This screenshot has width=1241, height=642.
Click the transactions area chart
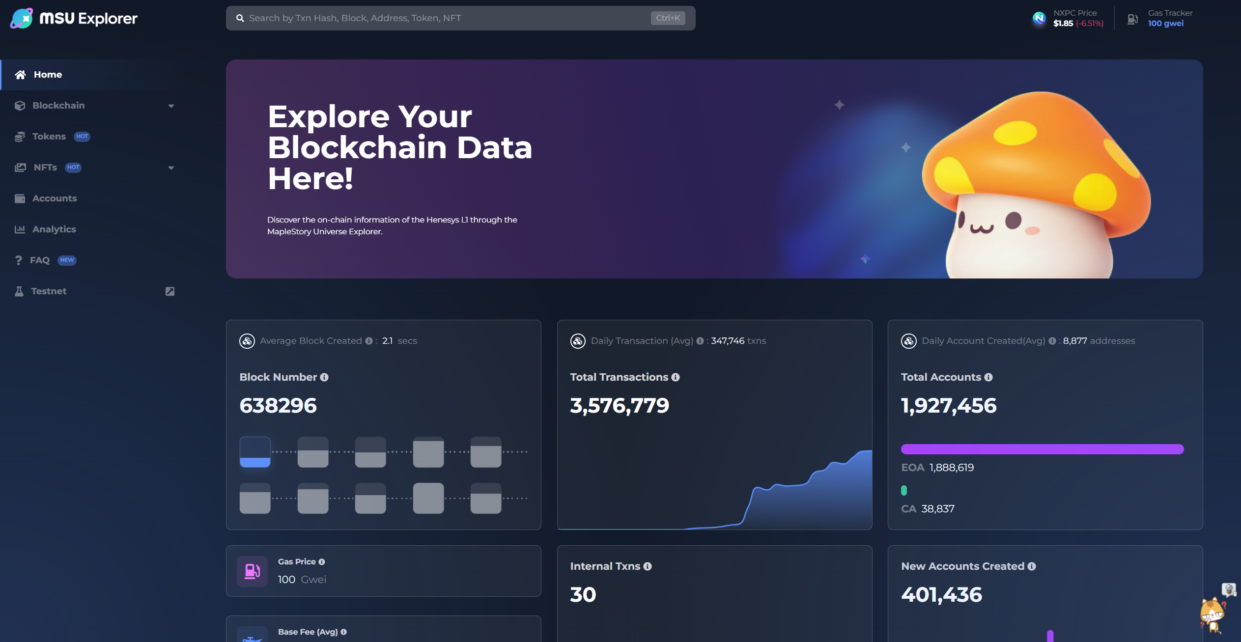(x=715, y=490)
